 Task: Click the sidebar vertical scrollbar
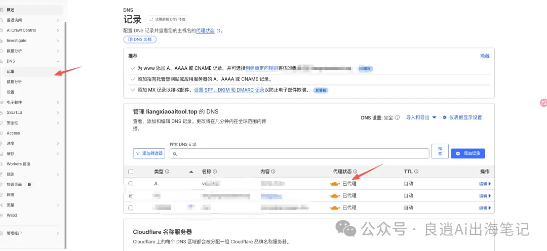click(x=65, y=134)
